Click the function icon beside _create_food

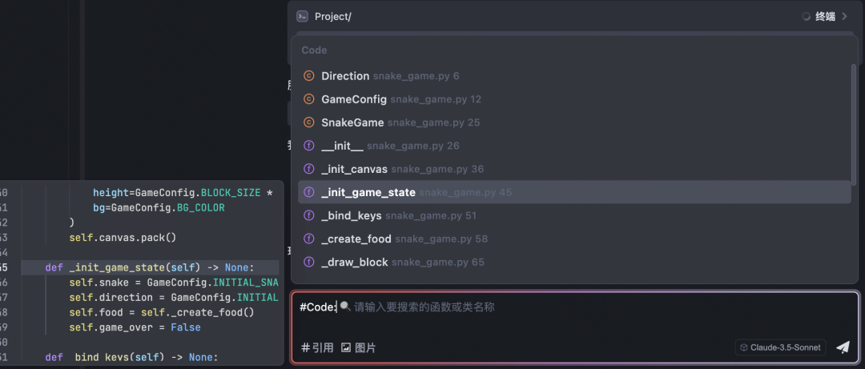[309, 239]
